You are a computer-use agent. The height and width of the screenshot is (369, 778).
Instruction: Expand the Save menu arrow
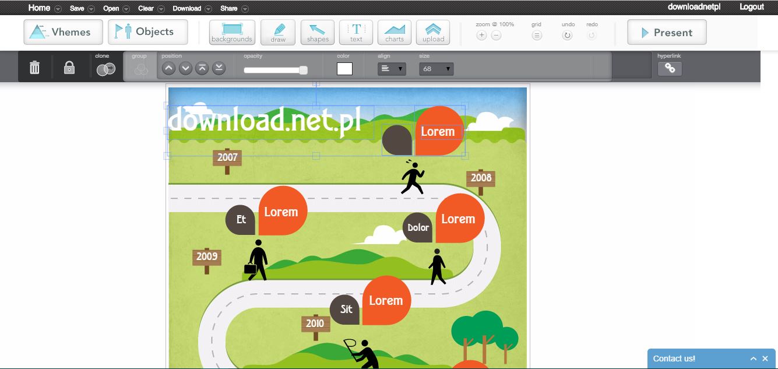[x=91, y=9]
